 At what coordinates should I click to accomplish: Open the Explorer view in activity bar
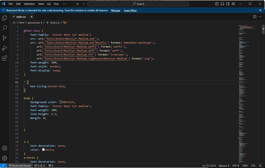(4, 18)
